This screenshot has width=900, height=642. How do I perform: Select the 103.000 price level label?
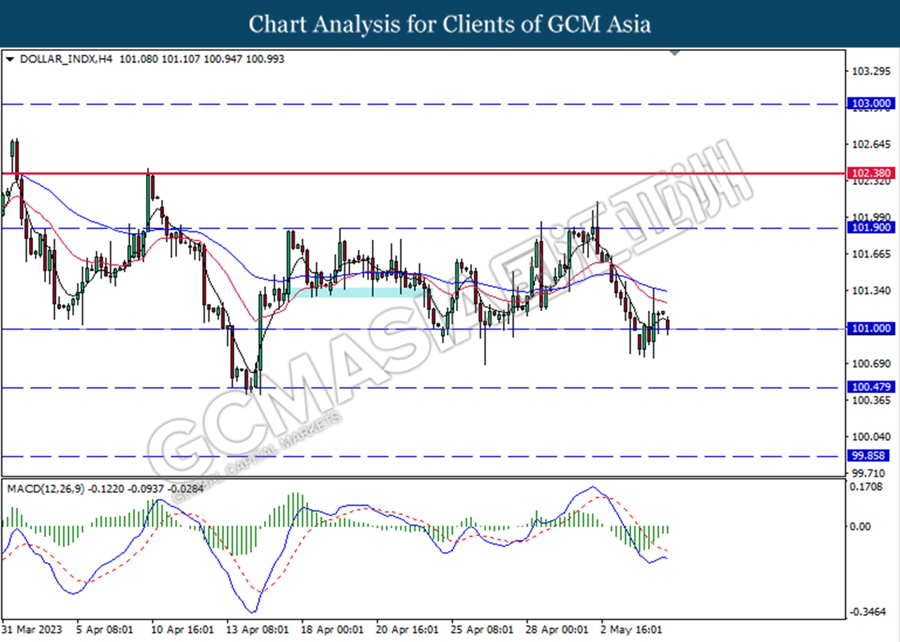871,103
